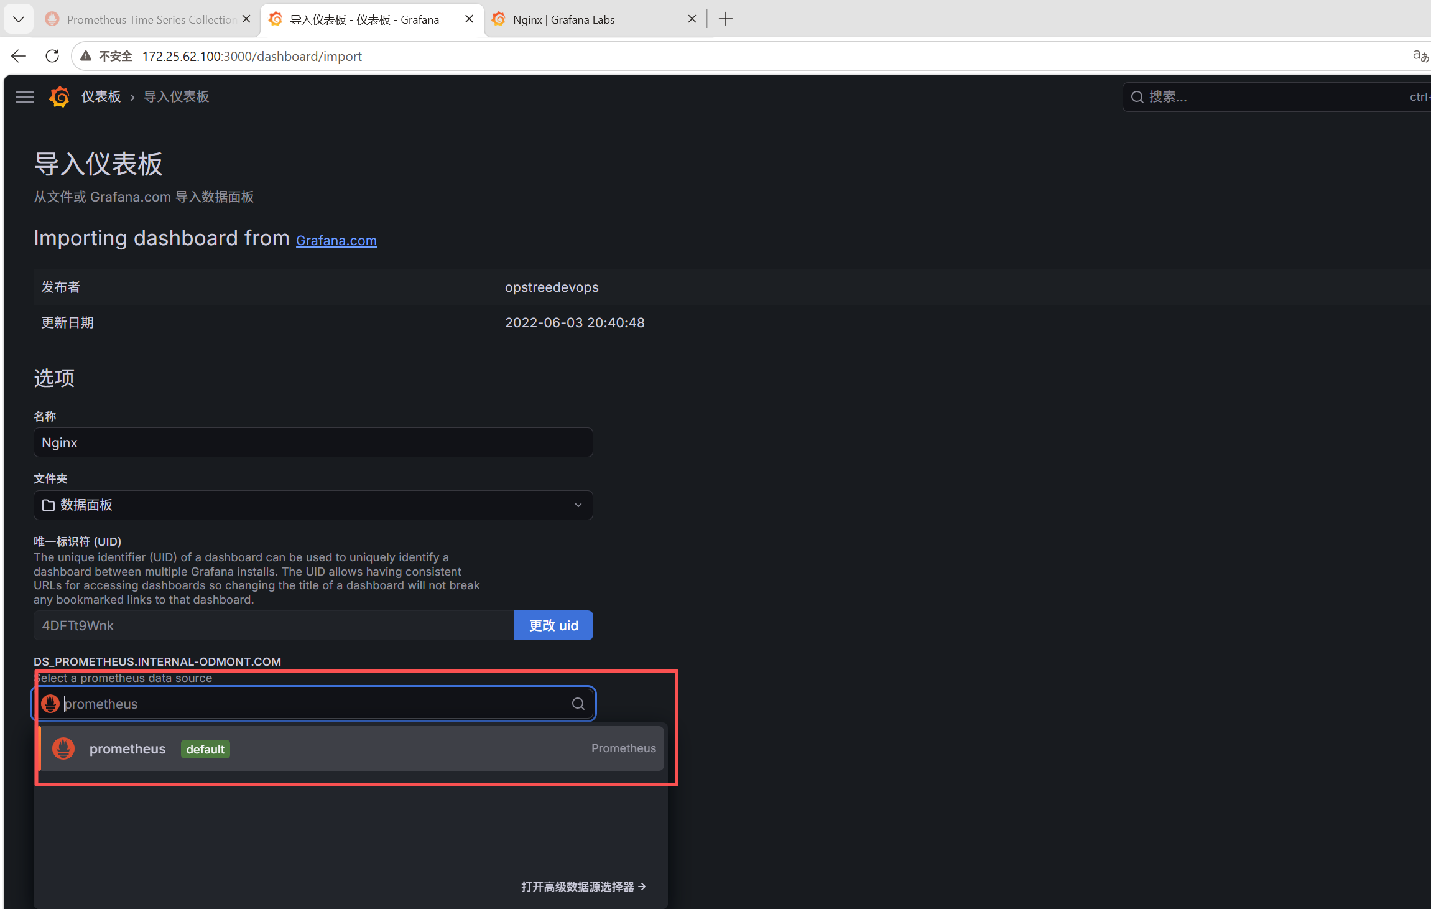This screenshot has height=909, width=1431.
Task: Click the 导入仪表板 page heading
Action: point(98,164)
